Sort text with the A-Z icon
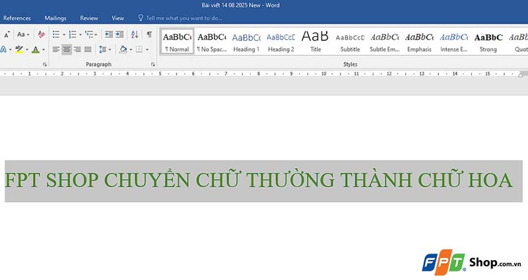528x280 pixels. point(135,34)
